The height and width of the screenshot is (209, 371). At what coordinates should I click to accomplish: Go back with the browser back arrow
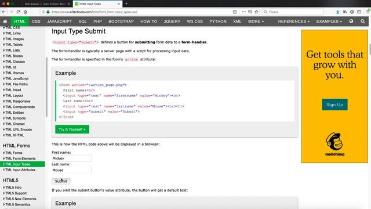point(4,12)
